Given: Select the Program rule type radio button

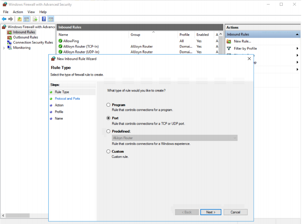Looking at the screenshot, I should (108, 105).
